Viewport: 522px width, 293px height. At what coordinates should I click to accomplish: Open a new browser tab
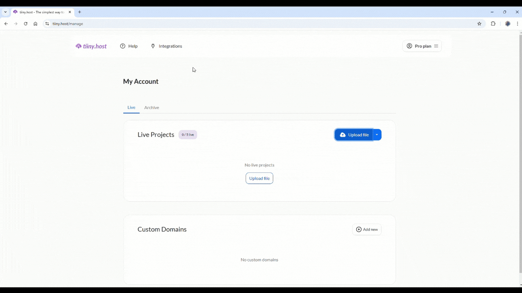(x=79, y=12)
